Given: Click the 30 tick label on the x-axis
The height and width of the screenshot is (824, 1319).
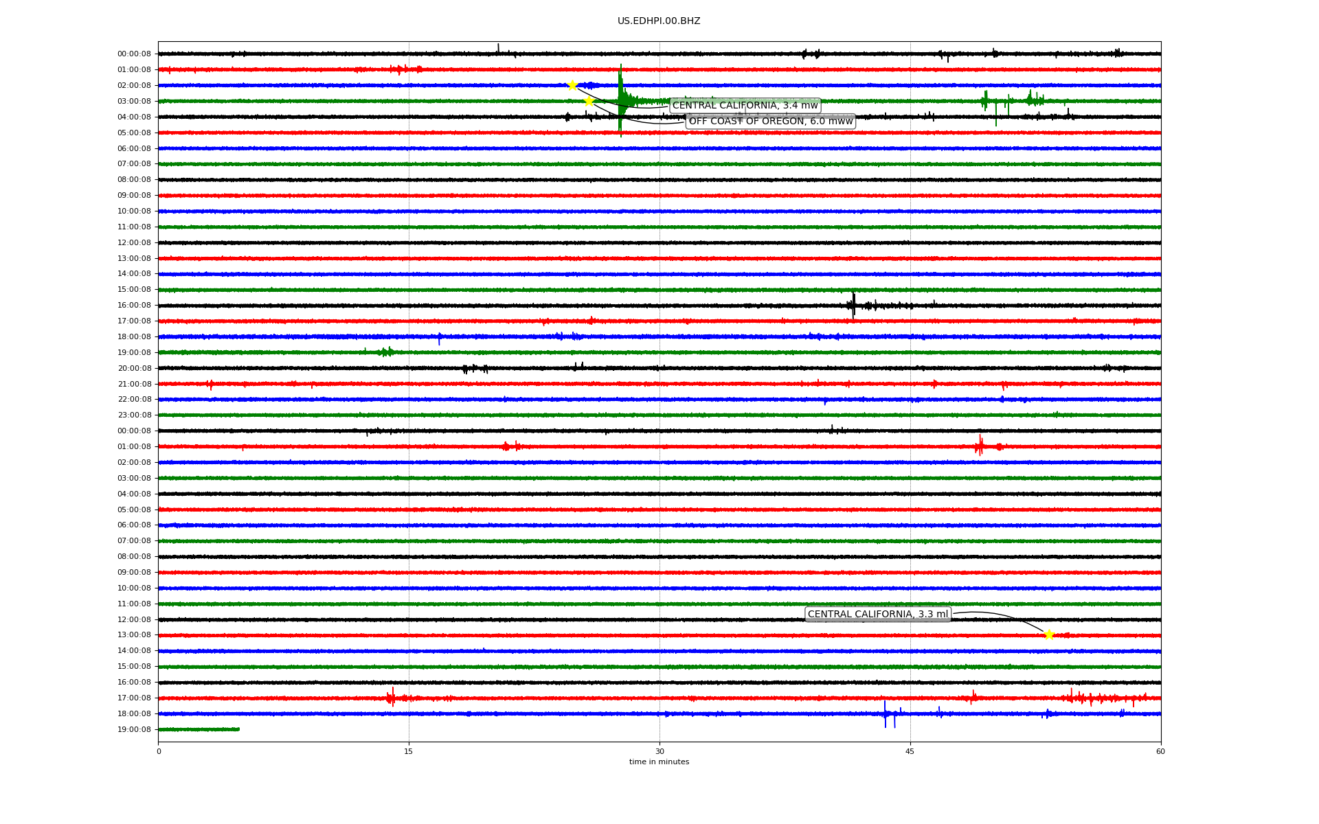Looking at the screenshot, I should (x=659, y=751).
